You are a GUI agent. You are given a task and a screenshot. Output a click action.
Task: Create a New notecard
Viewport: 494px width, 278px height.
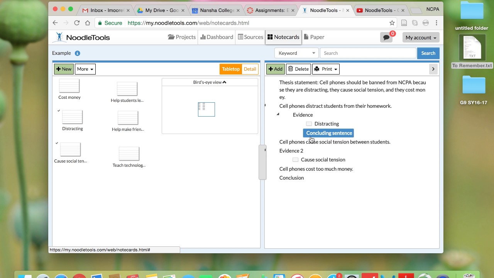point(64,69)
